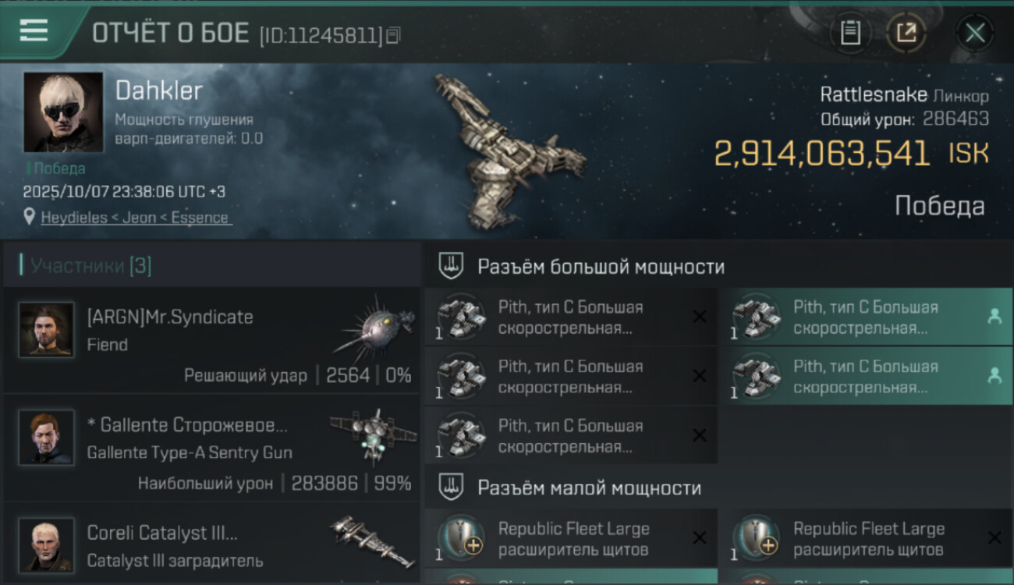This screenshot has width=1014, height=585.
Task: Click the share report icon
Action: point(906,33)
